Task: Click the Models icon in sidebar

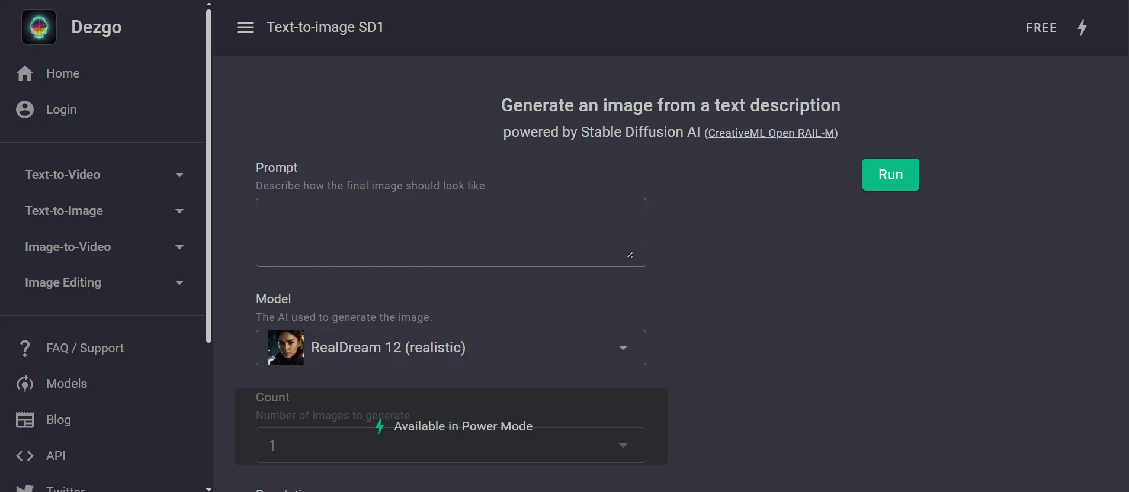Action: [25, 384]
